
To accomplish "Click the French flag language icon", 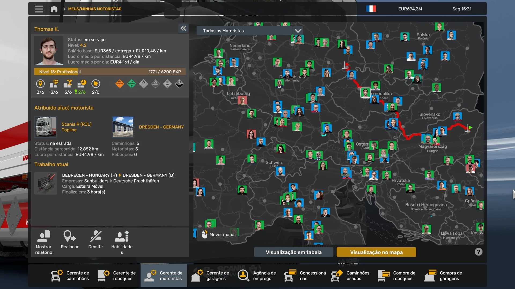I will point(371,9).
